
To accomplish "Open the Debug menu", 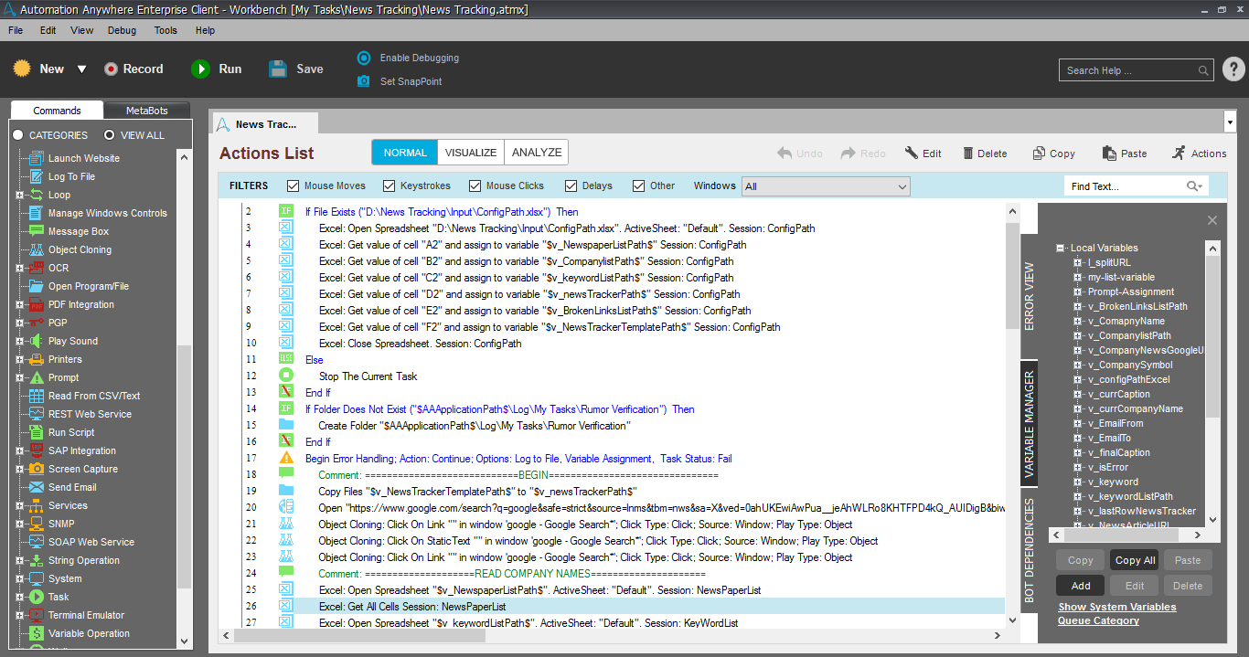I will pos(122,30).
